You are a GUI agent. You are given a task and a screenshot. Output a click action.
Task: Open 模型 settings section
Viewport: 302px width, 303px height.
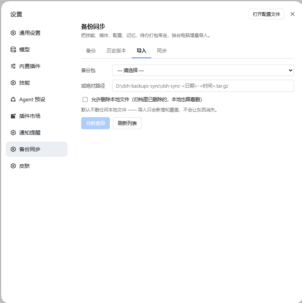click(37, 49)
